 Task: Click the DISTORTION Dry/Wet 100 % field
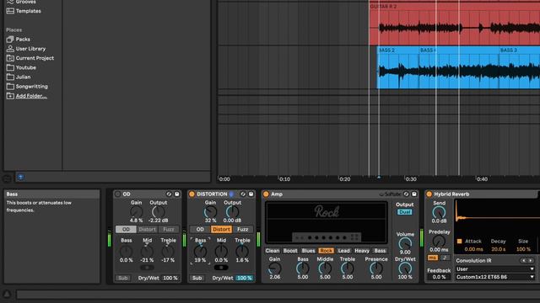point(244,278)
